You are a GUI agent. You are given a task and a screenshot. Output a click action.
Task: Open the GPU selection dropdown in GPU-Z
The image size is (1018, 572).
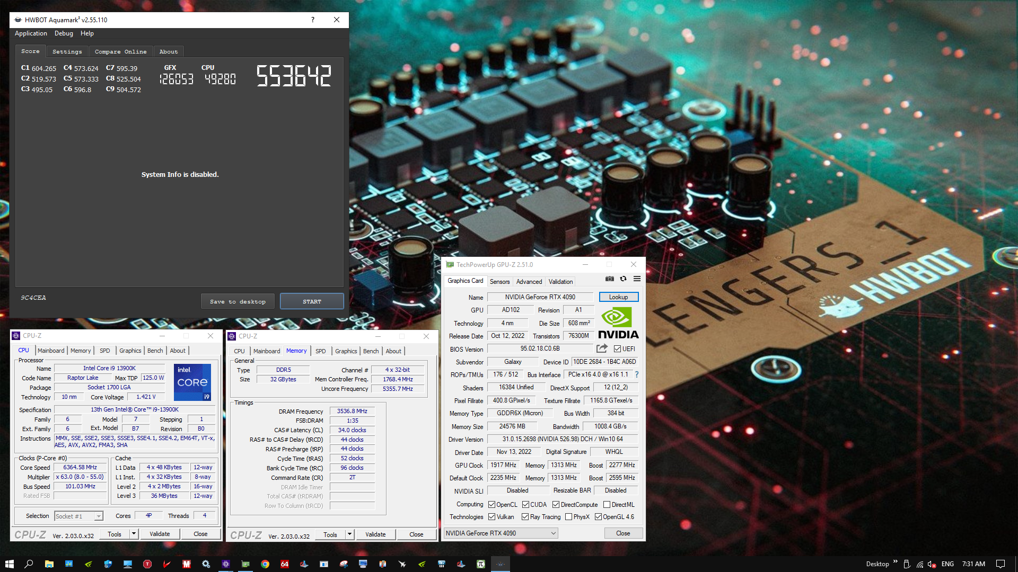coord(501,533)
